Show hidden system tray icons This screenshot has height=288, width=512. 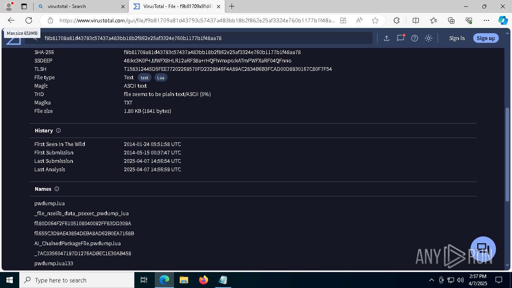pos(431,280)
